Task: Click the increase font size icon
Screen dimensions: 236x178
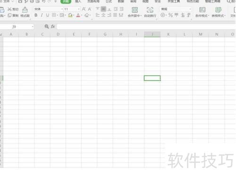Action: pyautogui.click(x=84, y=9)
